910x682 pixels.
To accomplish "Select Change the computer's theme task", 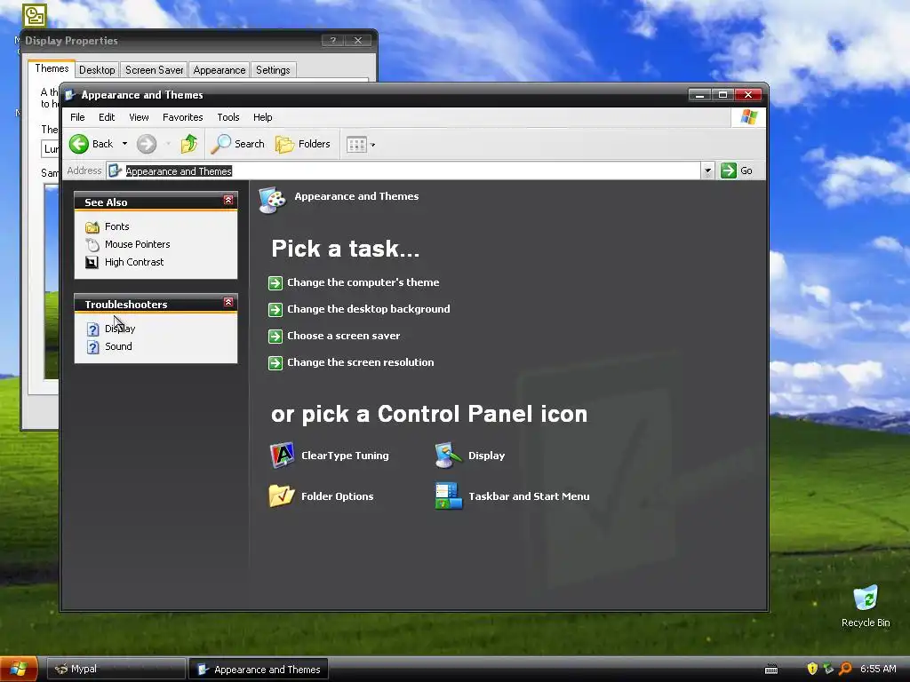I will pos(363,282).
